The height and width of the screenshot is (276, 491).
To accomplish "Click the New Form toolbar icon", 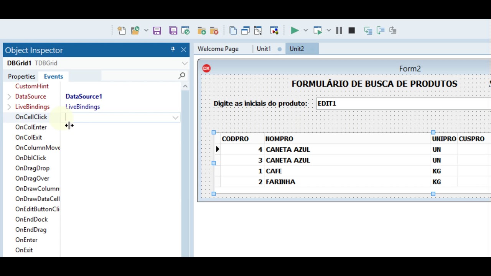I will (274, 31).
